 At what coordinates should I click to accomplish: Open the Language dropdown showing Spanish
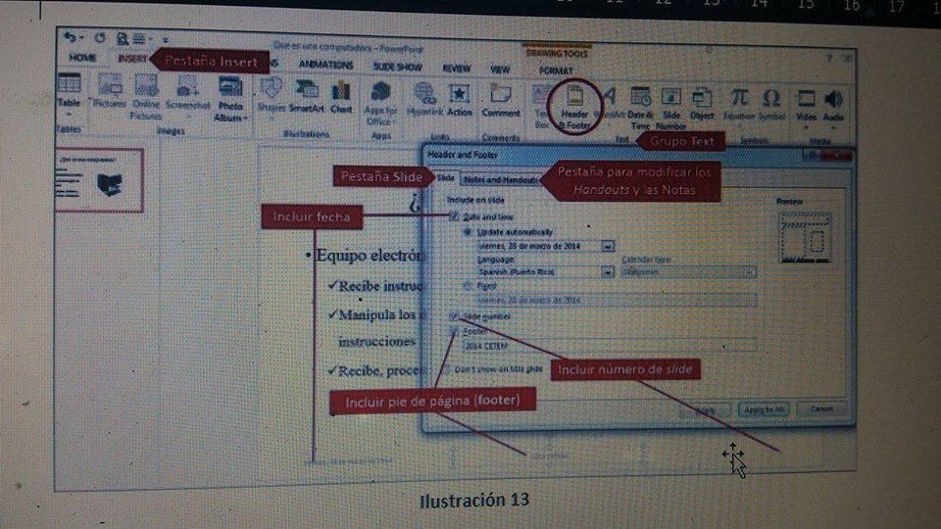pyautogui.click(x=608, y=272)
